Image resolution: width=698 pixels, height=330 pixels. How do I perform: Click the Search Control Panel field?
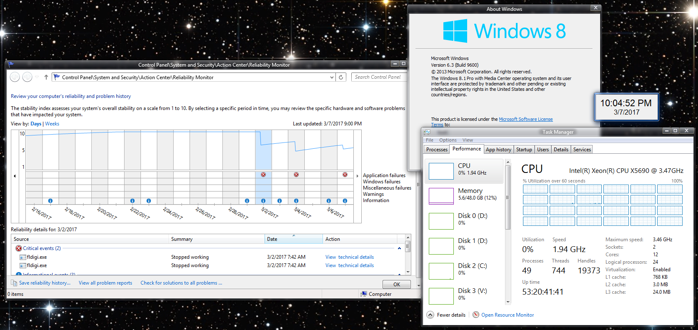(378, 77)
